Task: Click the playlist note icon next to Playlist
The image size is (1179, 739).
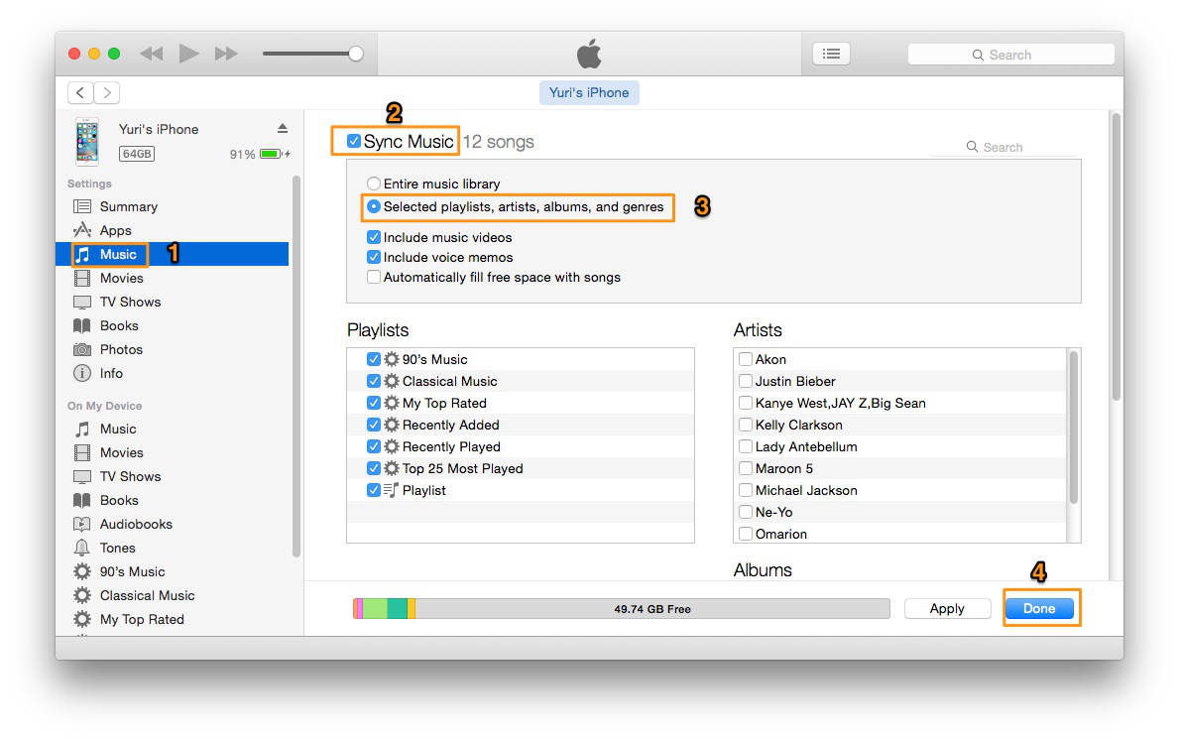Action: (x=391, y=490)
